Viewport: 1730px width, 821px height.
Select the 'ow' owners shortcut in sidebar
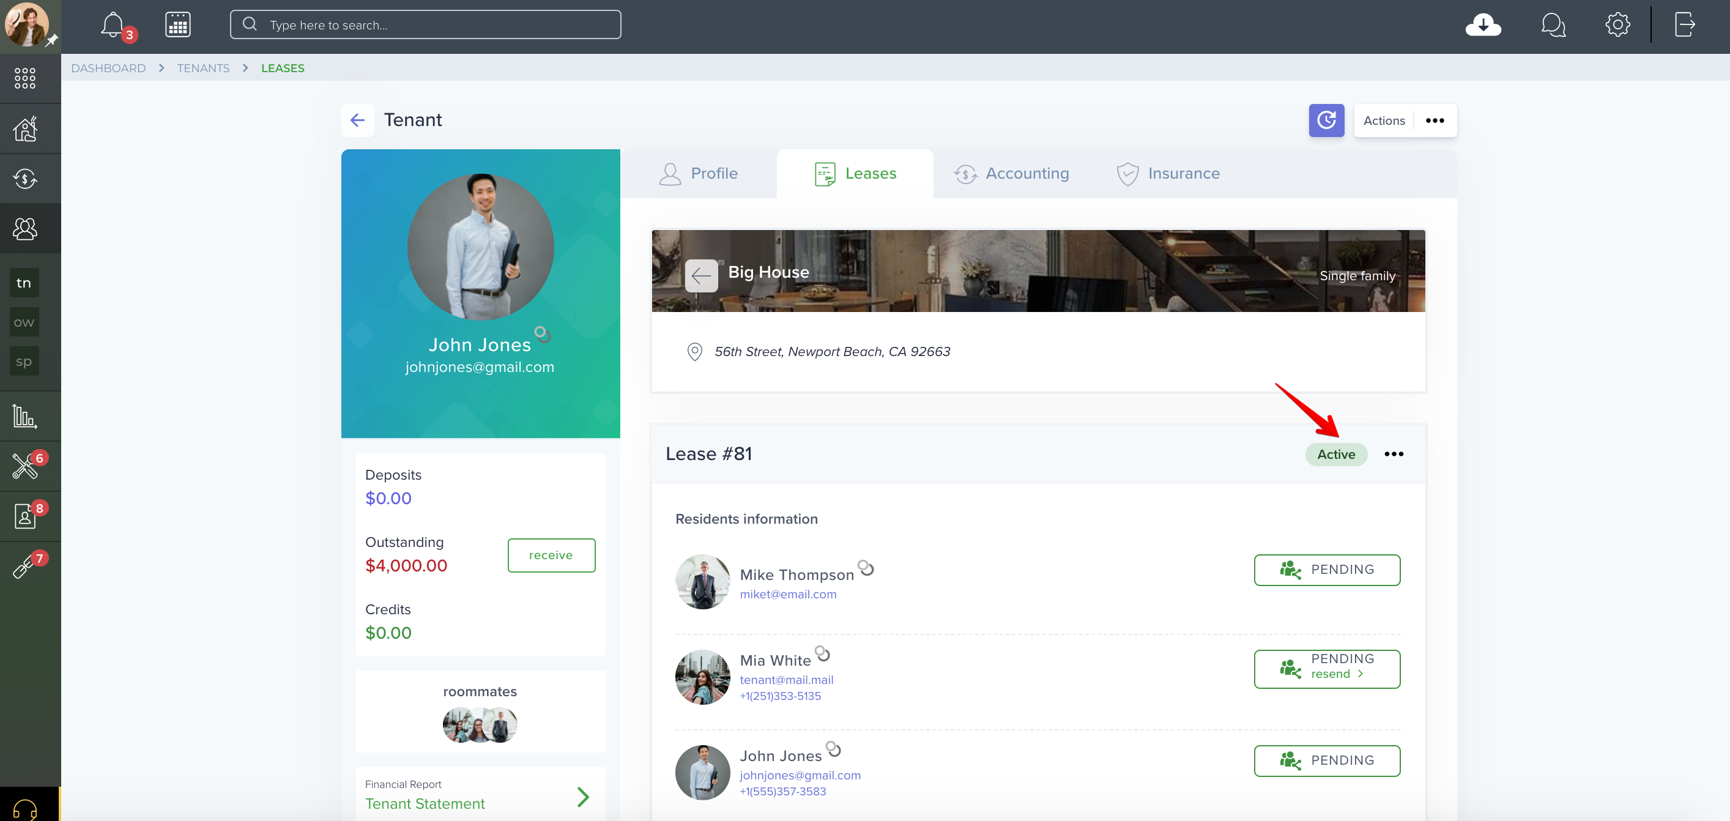coord(24,322)
